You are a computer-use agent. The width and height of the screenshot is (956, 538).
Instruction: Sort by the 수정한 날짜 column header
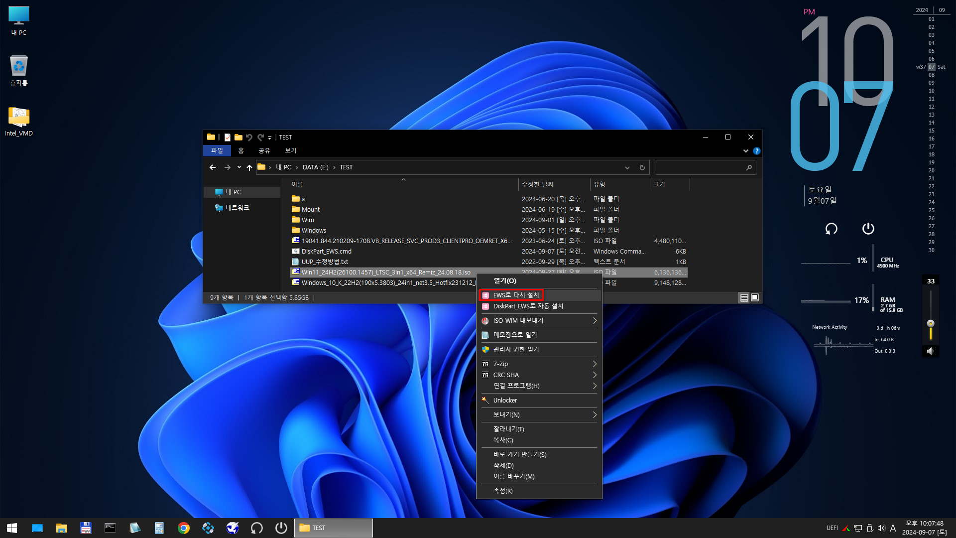(554, 184)
